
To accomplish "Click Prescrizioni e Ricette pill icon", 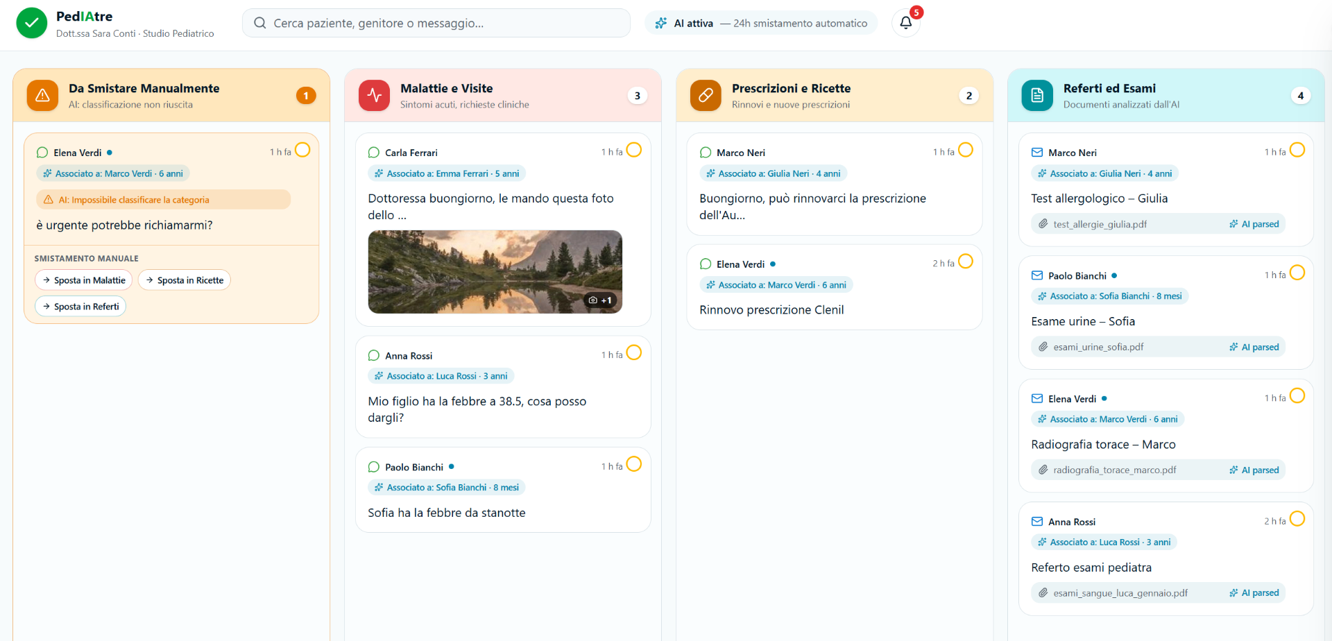I will coord(706,95).
